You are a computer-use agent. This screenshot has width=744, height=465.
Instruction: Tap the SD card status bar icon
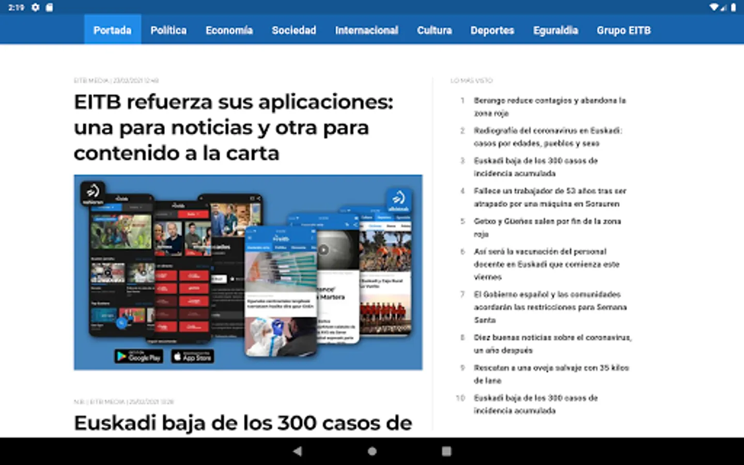(49, 7)
